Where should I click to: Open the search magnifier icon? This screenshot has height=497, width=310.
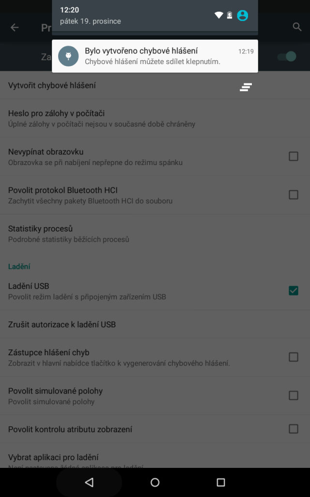point(297,27)
